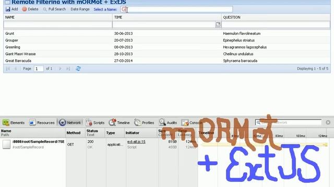Click the 200 OK status cell
Image resolution: width=334 pixels, height=187 pixels.
coord(90,144)
